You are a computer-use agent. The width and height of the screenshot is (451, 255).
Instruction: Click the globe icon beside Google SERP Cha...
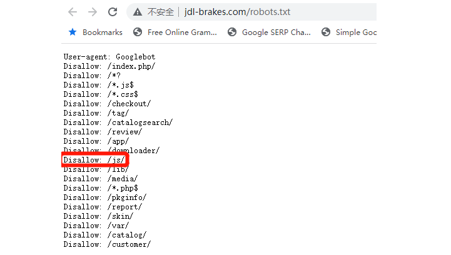coord(232,32)
